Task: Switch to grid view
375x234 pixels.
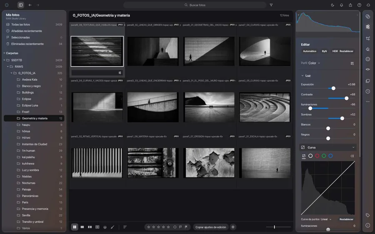Action: tap(75, 227)
